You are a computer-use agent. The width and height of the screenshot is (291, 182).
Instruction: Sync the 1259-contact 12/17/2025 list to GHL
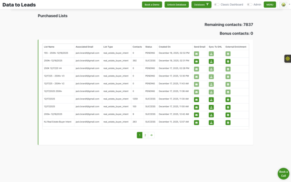[x=211, y=99]
